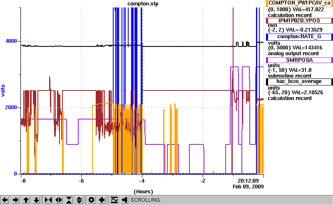333x205 pixels.
Task: Click the plus crosshair button
Action: click(x=102, y=200)
